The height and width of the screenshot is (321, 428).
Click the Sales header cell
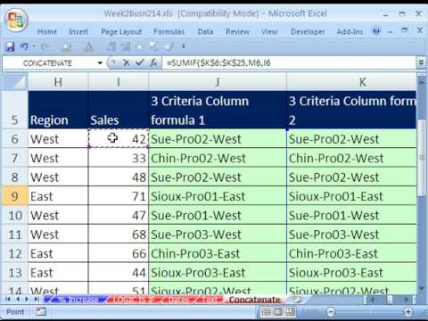point(119,110)
